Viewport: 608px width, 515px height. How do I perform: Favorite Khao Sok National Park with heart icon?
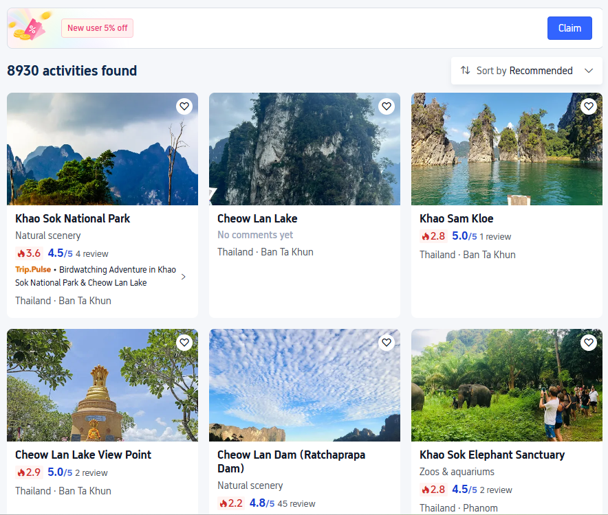(x=184, y=106)
